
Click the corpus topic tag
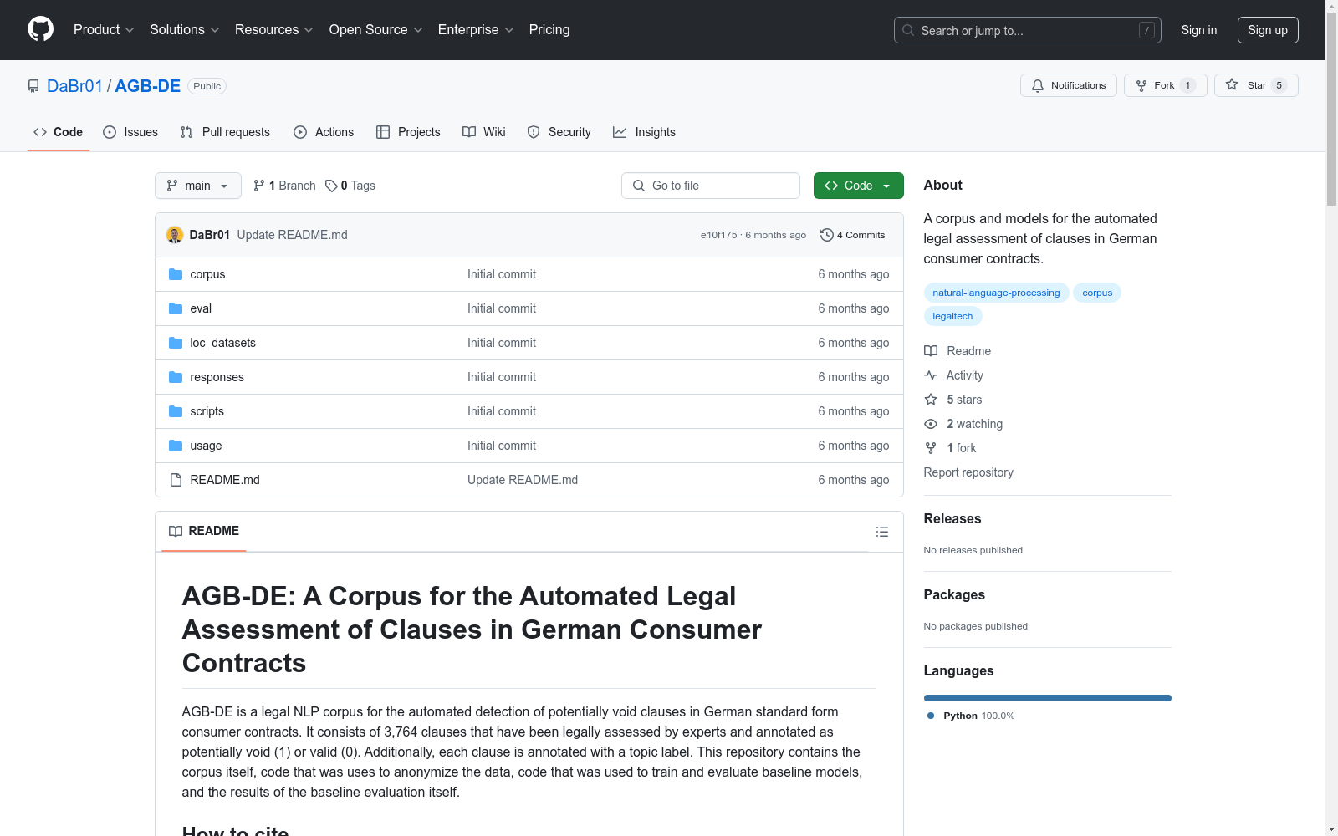point(1097,293)
